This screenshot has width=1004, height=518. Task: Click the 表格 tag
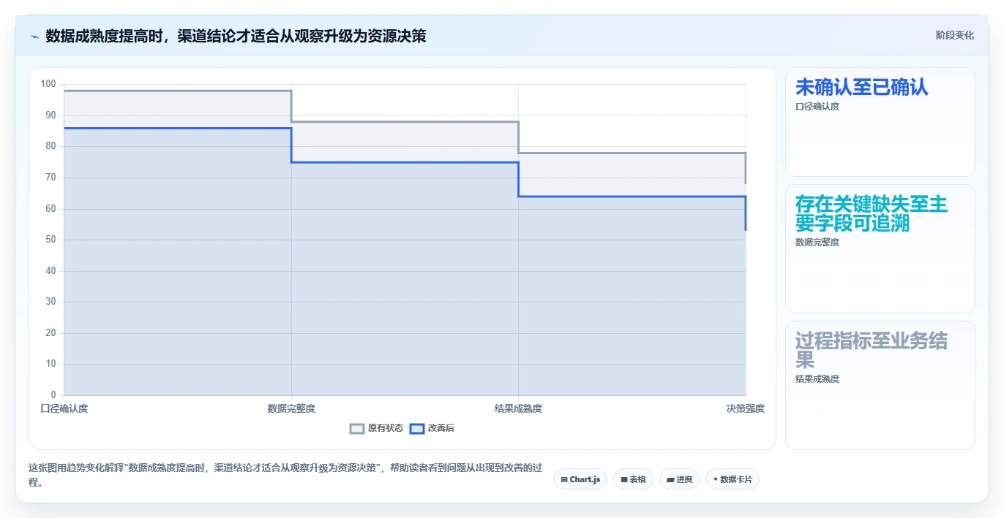coord(634,479)
